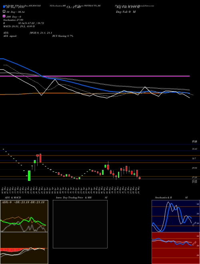Click the 'Intra Day Trading Price & MRSI' title
Image resolution: width=200 pixels, height=264 pixels.
click(82, 198)
